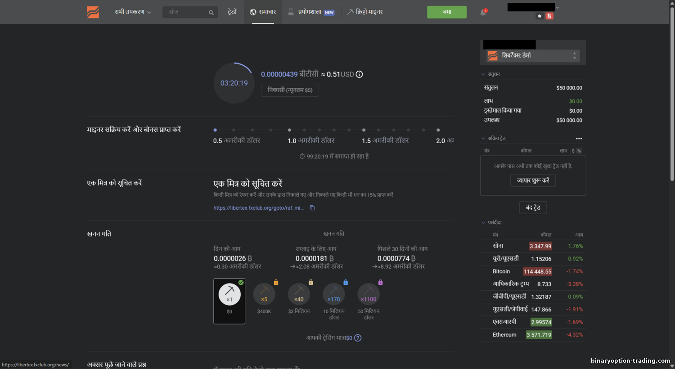675x369 pixels.
Task: Switch profit display to percent
Action: pyautogui.click(x=579, y=151)
